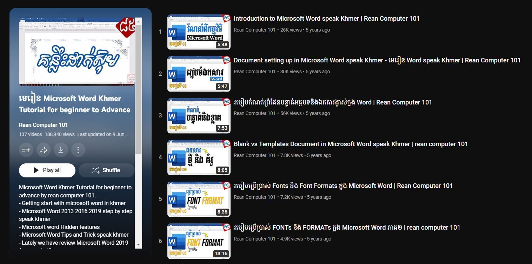This screenshot has width=532, height=264.
Task: Click the share playlist arrow icon
Action: click(x=44, y=150)
